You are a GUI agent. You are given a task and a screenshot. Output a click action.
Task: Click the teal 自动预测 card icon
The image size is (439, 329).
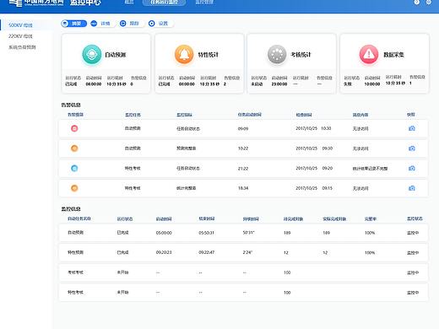(x=92, y=54)
